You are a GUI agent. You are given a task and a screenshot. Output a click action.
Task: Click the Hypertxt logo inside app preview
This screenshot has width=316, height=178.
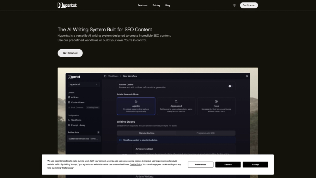74,77
